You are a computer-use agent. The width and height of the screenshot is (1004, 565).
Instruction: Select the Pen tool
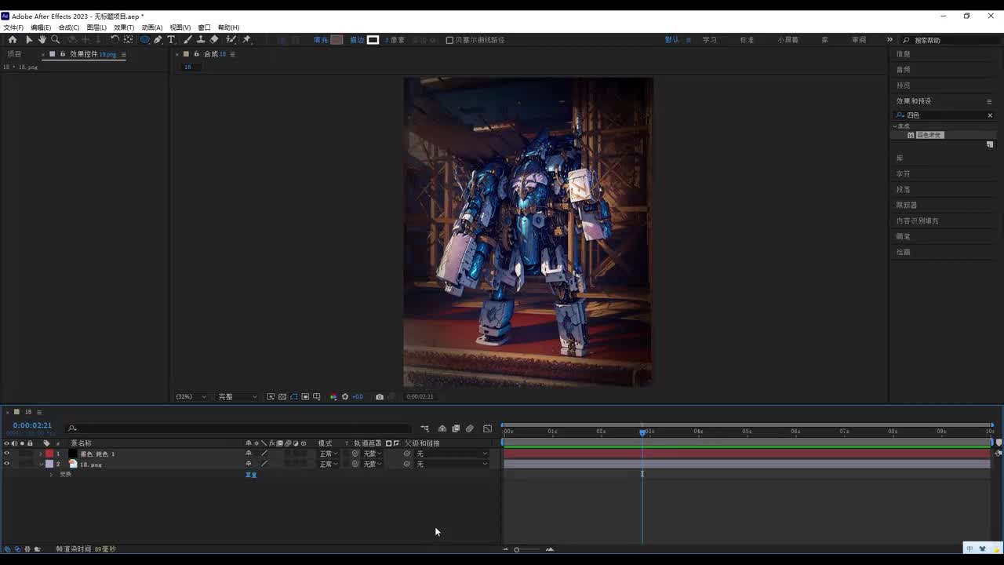coord(158,40)
